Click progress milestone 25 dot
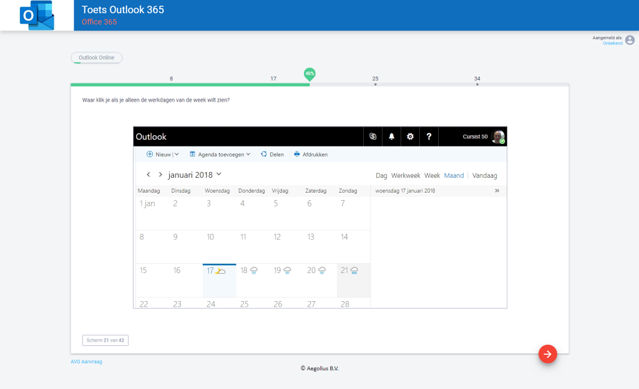The height and width of the screenshot is (389, 639). tap(375, 84)
